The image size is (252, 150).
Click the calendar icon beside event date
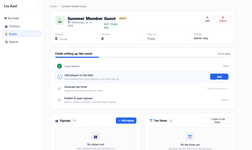tap(69, 22)
